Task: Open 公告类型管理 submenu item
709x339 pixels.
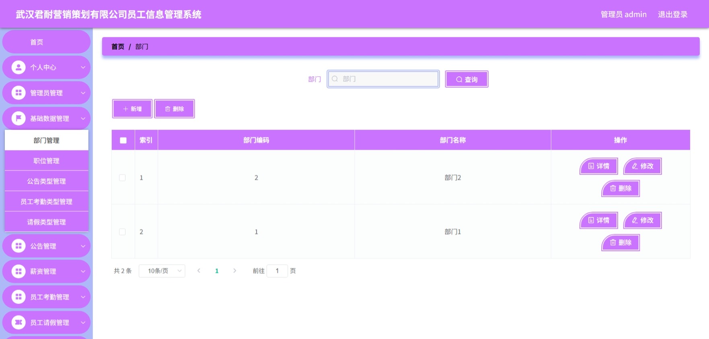Action: pos(46,181)
